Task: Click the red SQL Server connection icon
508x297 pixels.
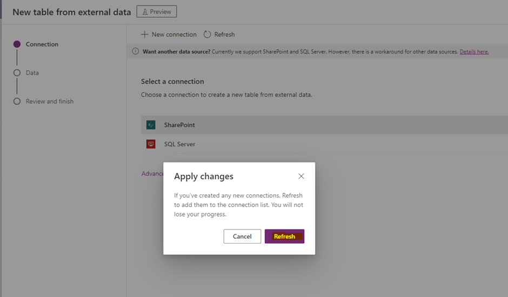Action: pos(151,144)
